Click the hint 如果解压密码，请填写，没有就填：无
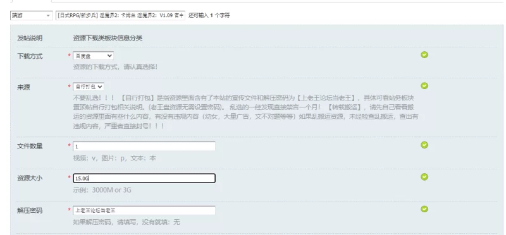Image resolution: width=506 pixels, height=235 pixels. (126, 222)
